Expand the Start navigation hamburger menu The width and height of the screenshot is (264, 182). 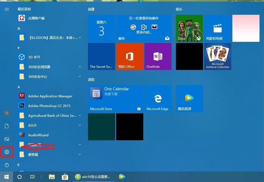pos(7,9)
